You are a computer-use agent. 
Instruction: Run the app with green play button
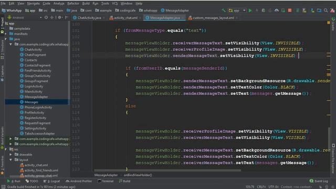click(250, 10)
